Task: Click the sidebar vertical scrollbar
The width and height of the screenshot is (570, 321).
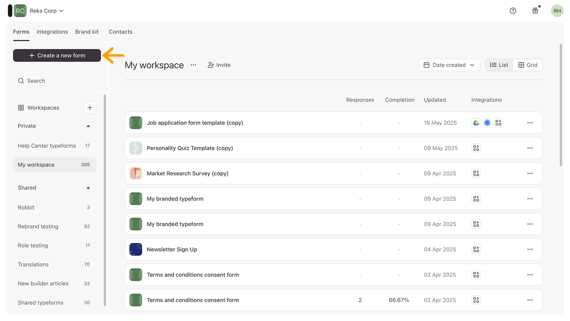Action: [x=105, y=200]
